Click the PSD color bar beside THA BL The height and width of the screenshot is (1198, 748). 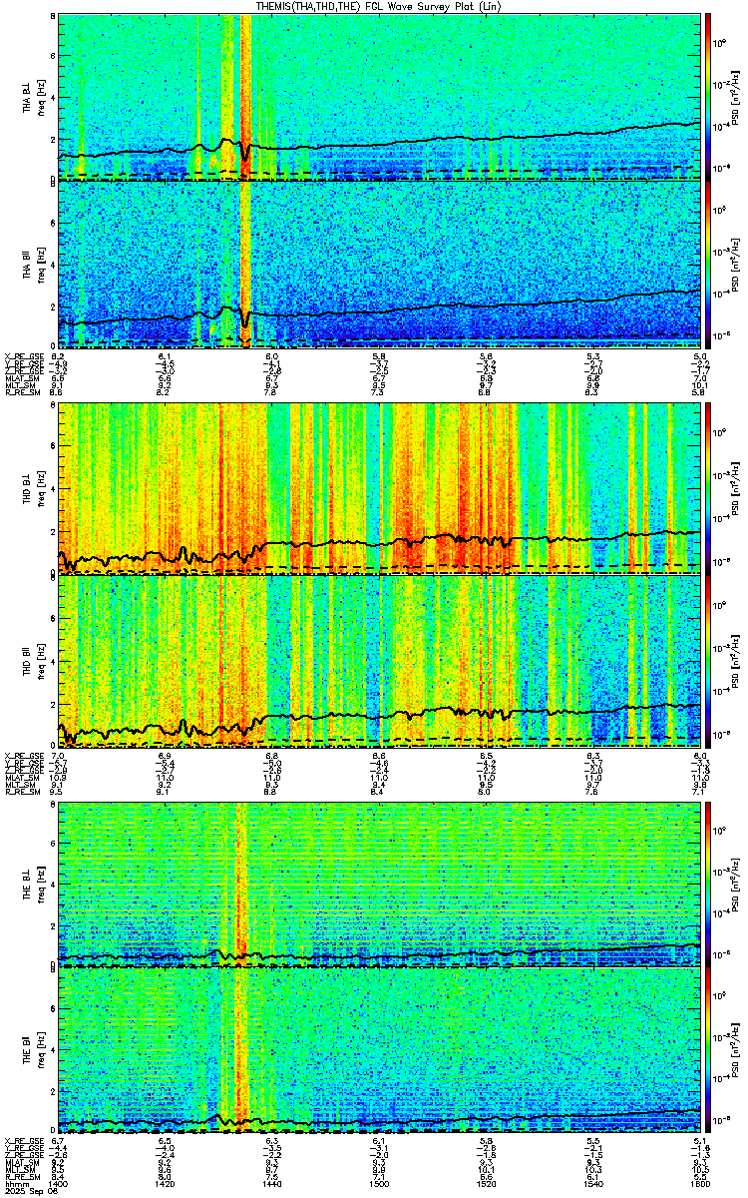click(x=709, y=95)
